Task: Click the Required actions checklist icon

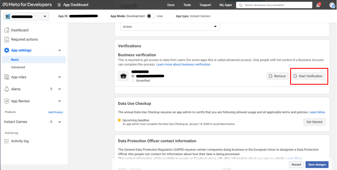Action: click(7, 39)
